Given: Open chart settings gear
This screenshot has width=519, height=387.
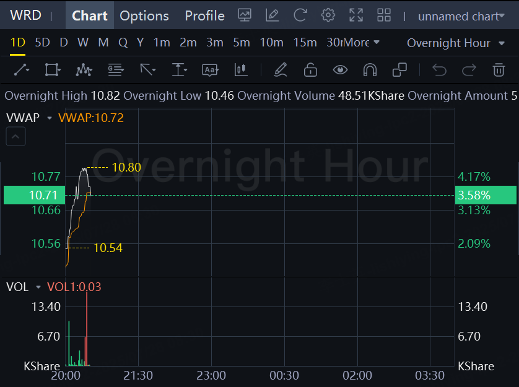Looking at the screenshot, I should pyautogui.click(x=328, y=15).
